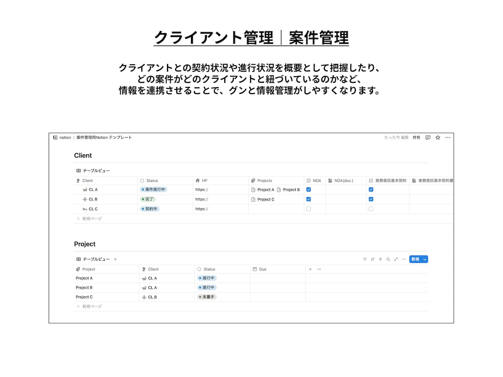The width and height of the screenshot is (503, 377).
Task: Click the たった今 編集 edit history text
Action: pyautogui.click(x=397, y=138)
